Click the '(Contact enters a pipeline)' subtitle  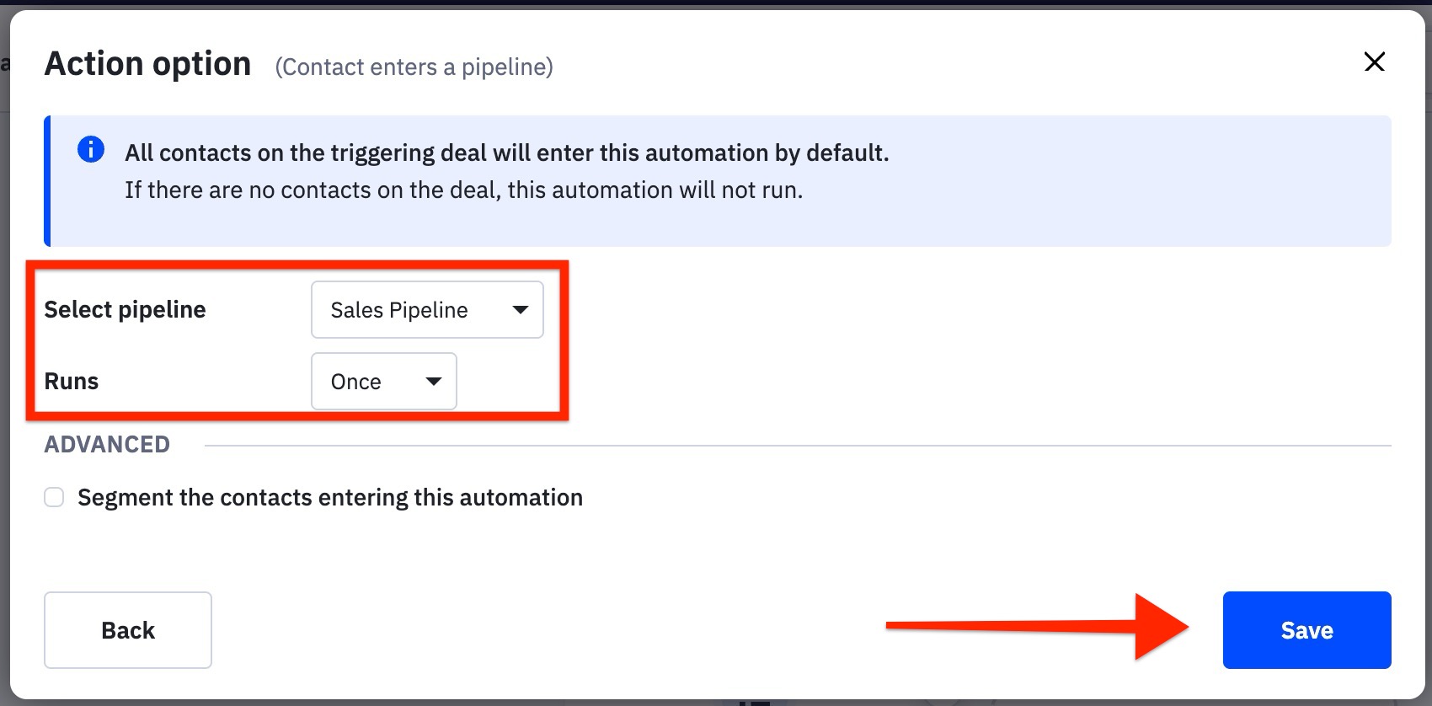tap(414, 67)
